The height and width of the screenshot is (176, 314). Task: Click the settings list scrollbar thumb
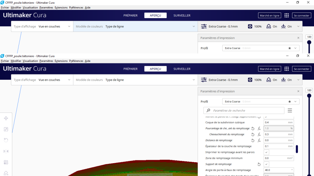coord(297,149)
